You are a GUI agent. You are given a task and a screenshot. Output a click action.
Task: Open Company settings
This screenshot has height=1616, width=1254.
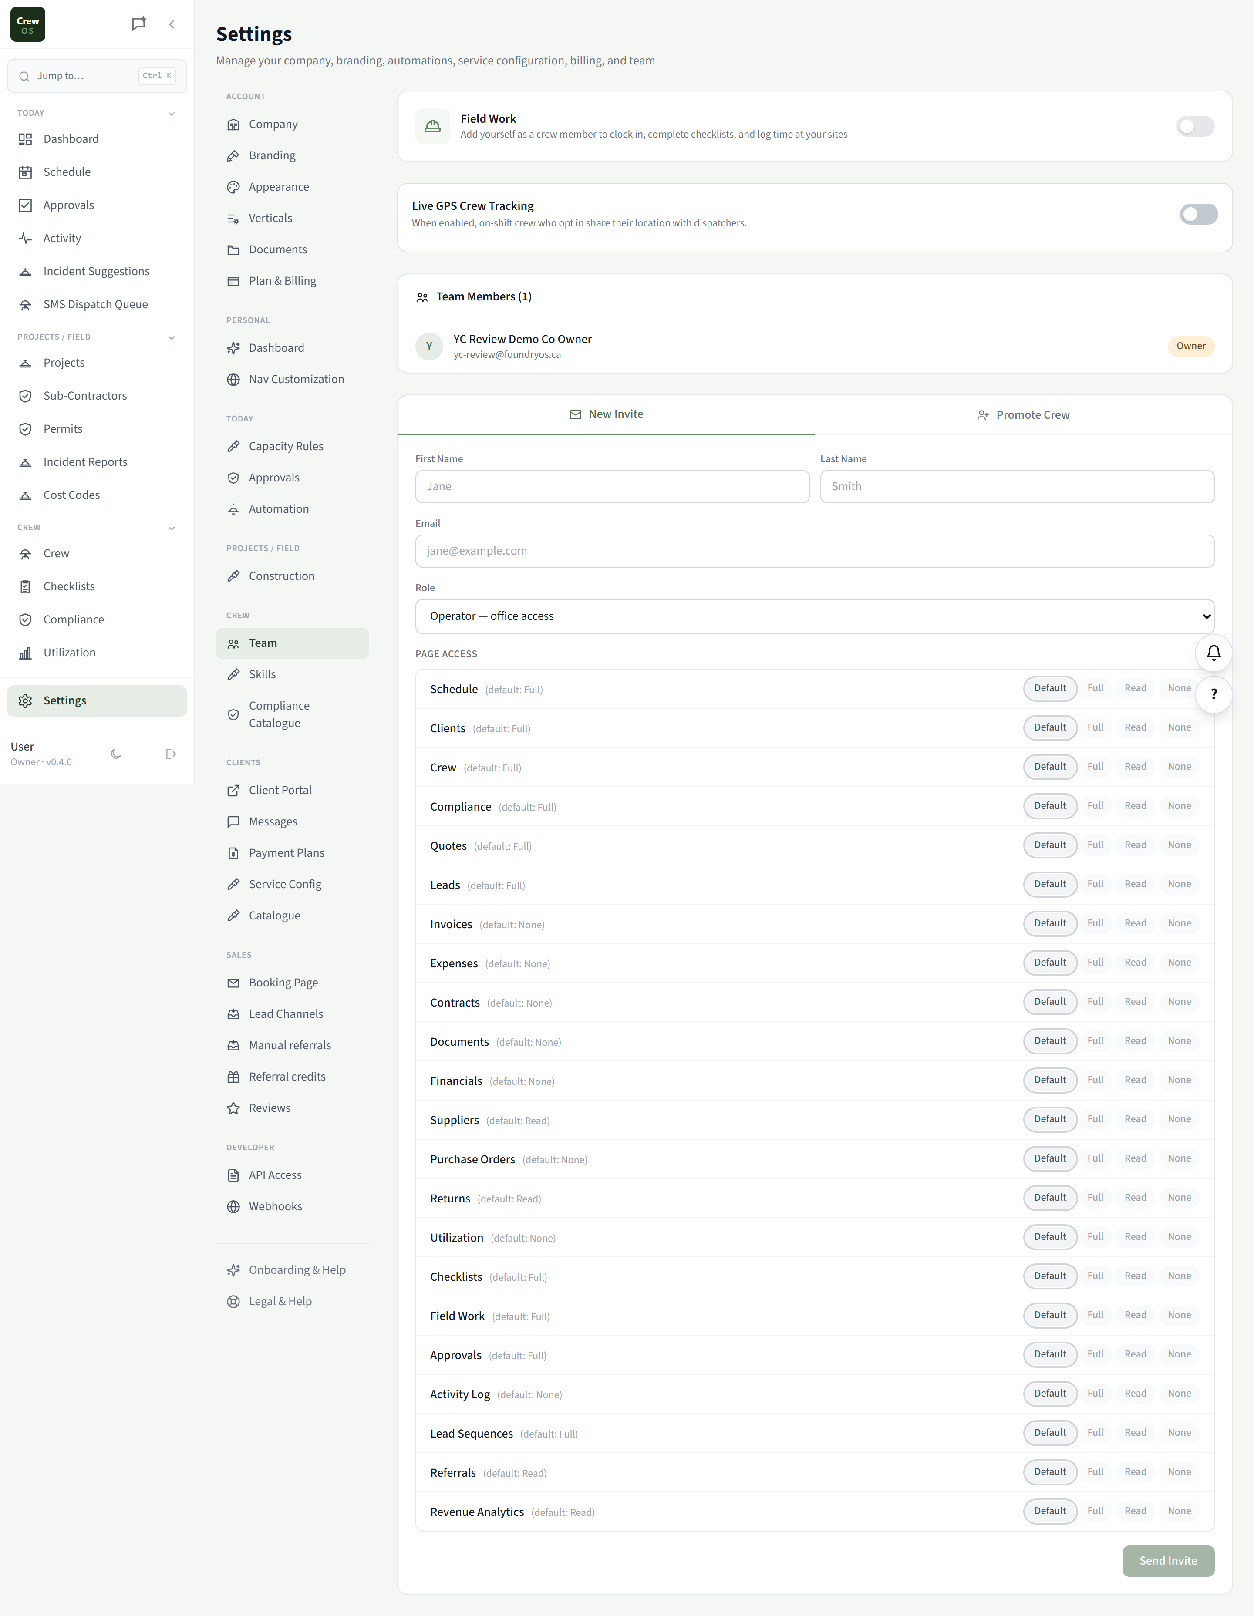293,125
